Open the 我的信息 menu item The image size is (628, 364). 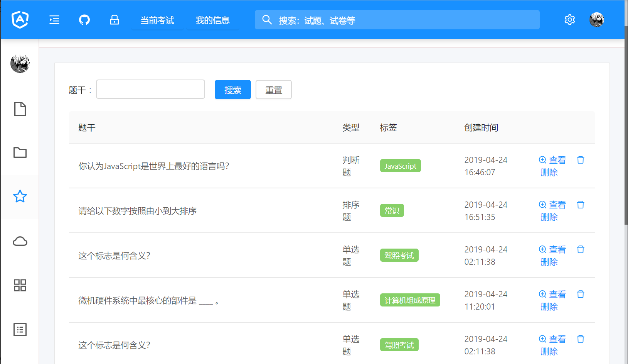[x=212, y=20]
